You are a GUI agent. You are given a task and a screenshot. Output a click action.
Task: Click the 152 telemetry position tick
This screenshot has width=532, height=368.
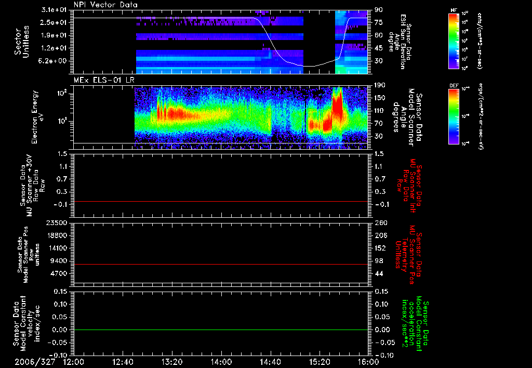coord(380,248)
